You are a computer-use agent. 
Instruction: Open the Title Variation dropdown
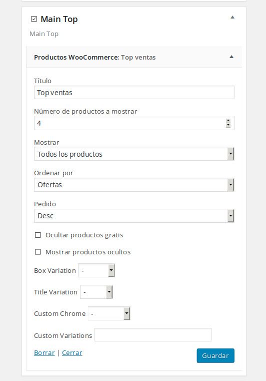coord(96,292)
